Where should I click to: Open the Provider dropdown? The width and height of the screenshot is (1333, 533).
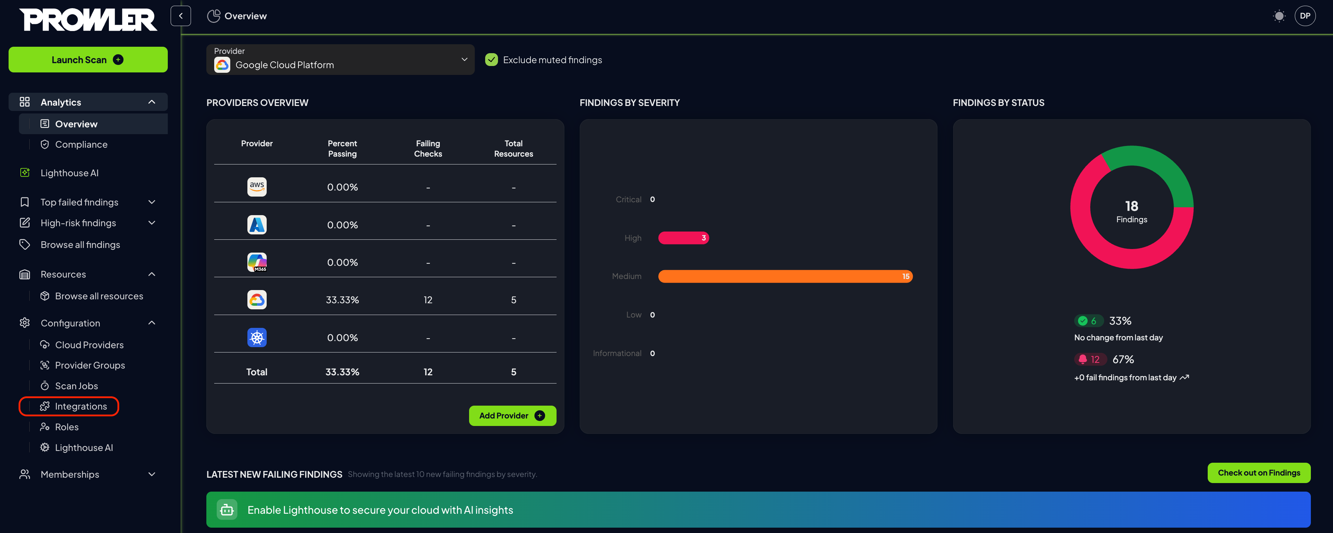tap(340, 60)
